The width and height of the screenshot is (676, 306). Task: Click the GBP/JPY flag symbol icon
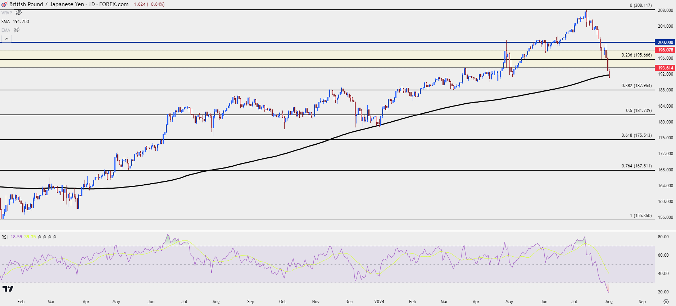point(4,4)
